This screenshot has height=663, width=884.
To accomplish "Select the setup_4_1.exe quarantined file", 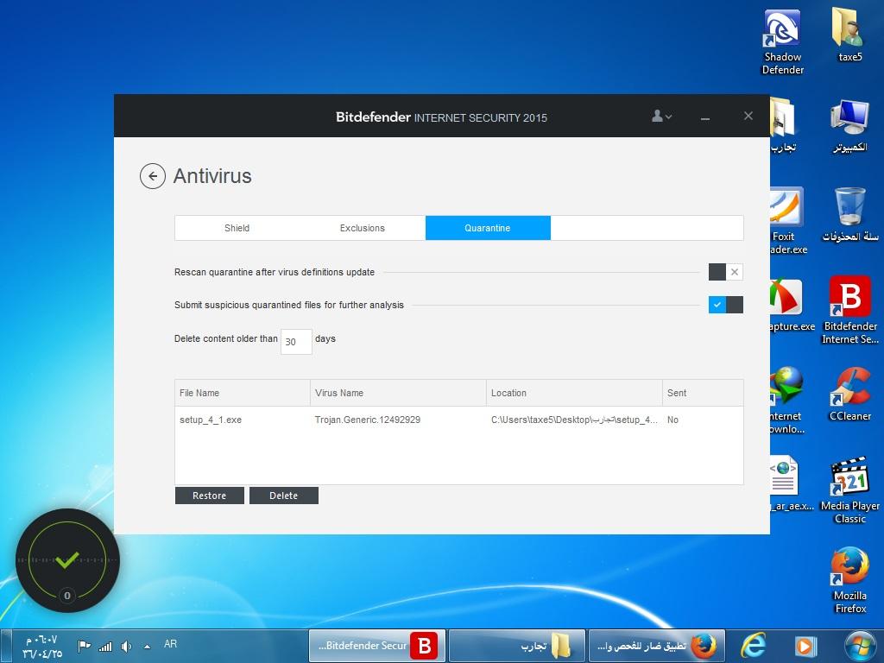I will tap(211, 420).
